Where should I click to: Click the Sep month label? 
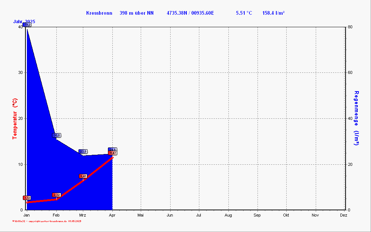pyautogui.click(x=257, y=215)
